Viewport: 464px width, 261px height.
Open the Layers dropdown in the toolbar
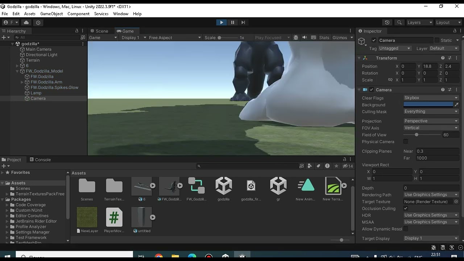tap(419, 22)
